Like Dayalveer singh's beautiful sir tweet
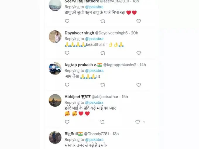Image resolution: width=199 pixels, height=149 pixels. point(138,53)
